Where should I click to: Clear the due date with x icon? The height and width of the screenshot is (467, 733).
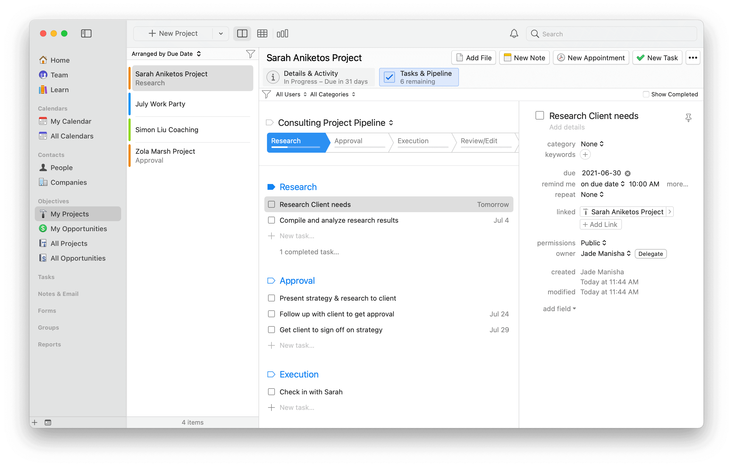(x=628, y=173)
